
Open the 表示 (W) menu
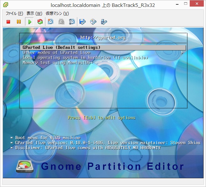34,13
